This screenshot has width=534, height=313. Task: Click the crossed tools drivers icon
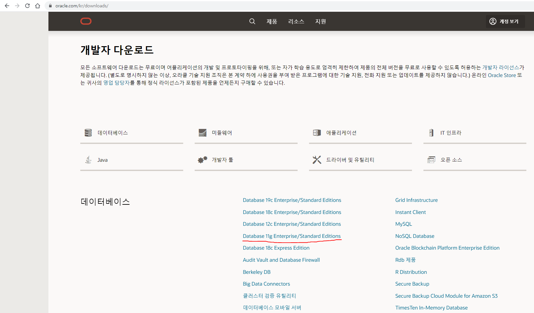click(x=317, y=160)
